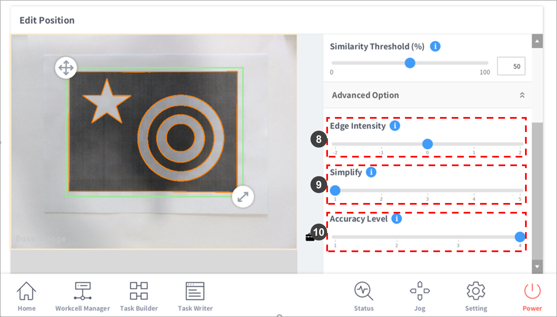
Task: Open Similarity Threshold info tooltip
Action: pos(435,46)
